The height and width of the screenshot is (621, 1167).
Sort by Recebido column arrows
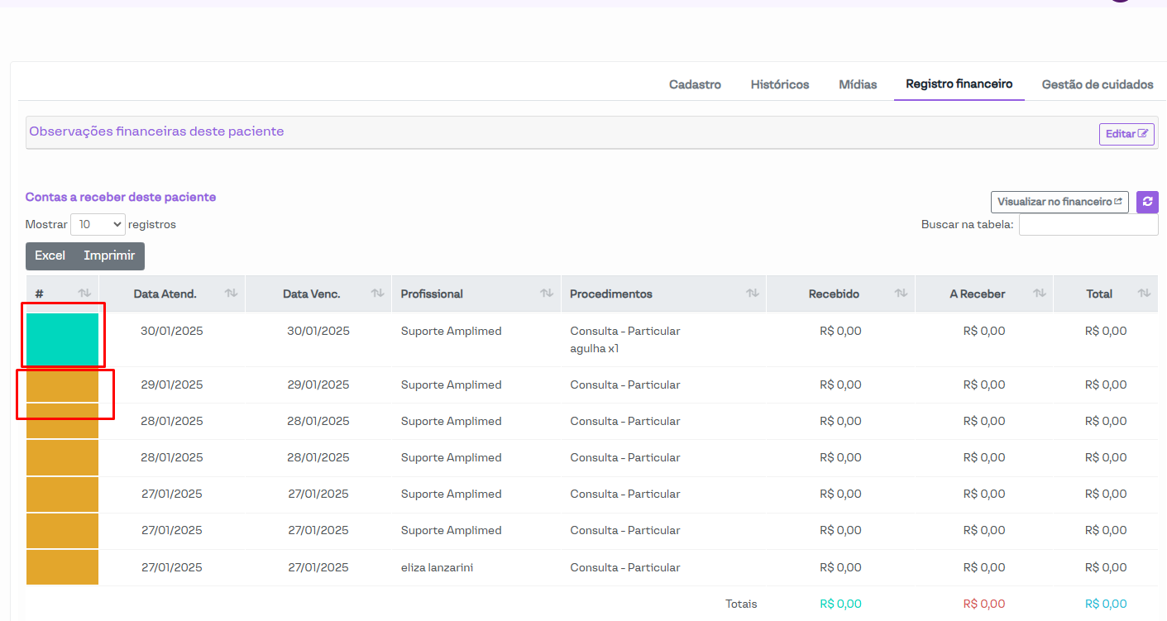pyautogui.click(x=901, y=294)
